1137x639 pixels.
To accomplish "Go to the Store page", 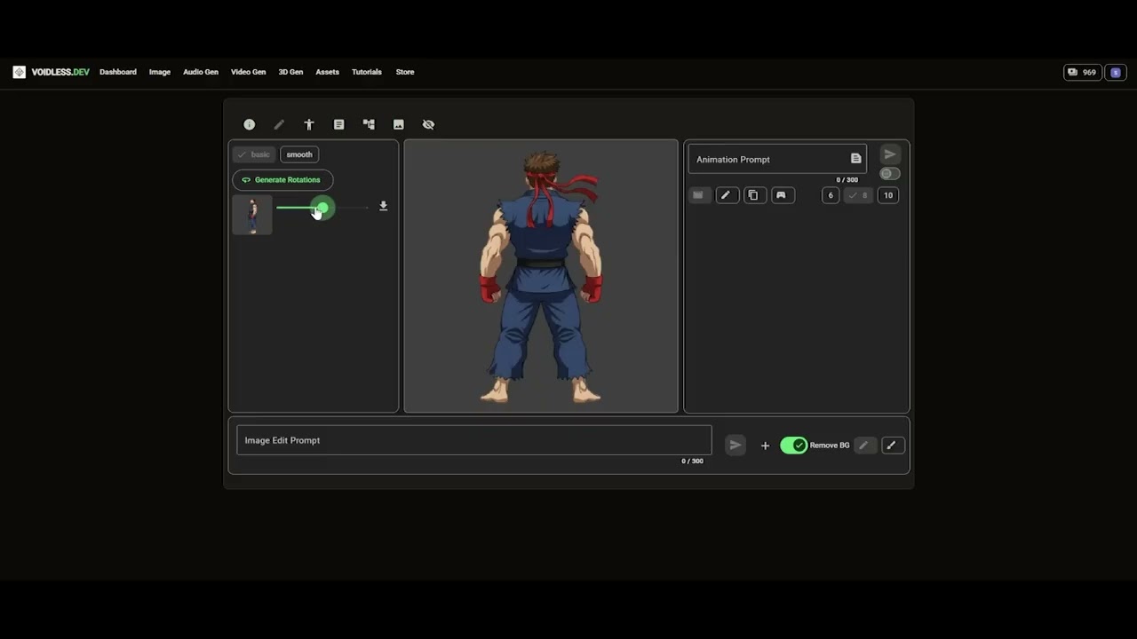I will click(x=405, y=72).
